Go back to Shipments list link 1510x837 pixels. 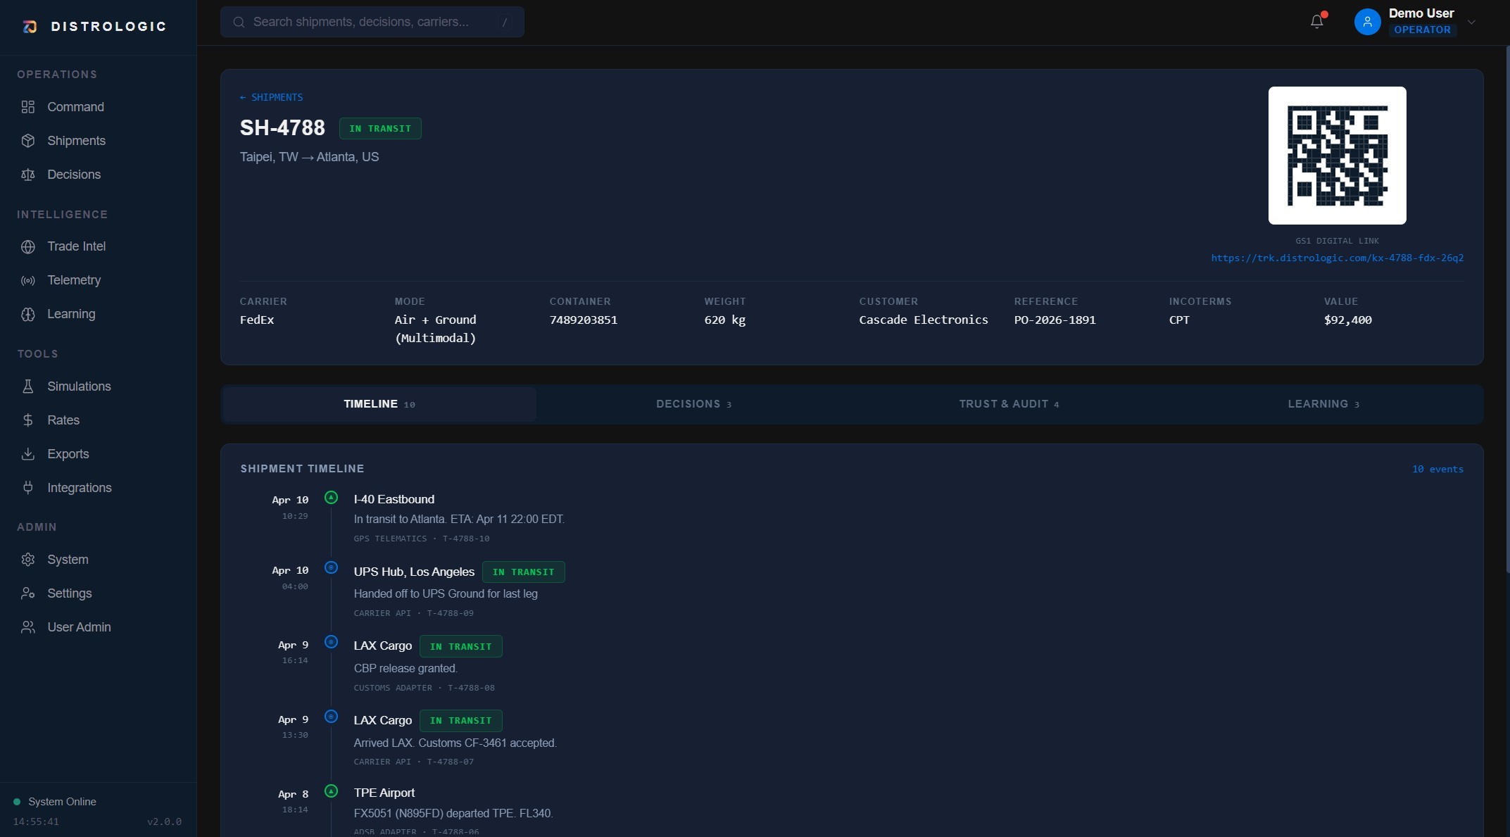tap(271, 97)
